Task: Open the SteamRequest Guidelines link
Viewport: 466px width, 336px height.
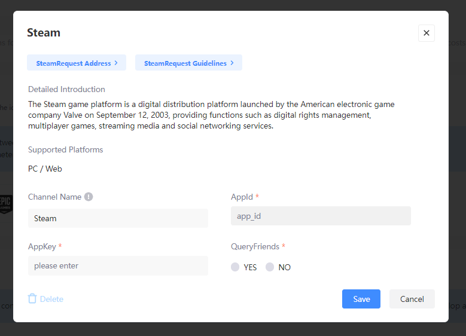Action: [x=185, y=63]
